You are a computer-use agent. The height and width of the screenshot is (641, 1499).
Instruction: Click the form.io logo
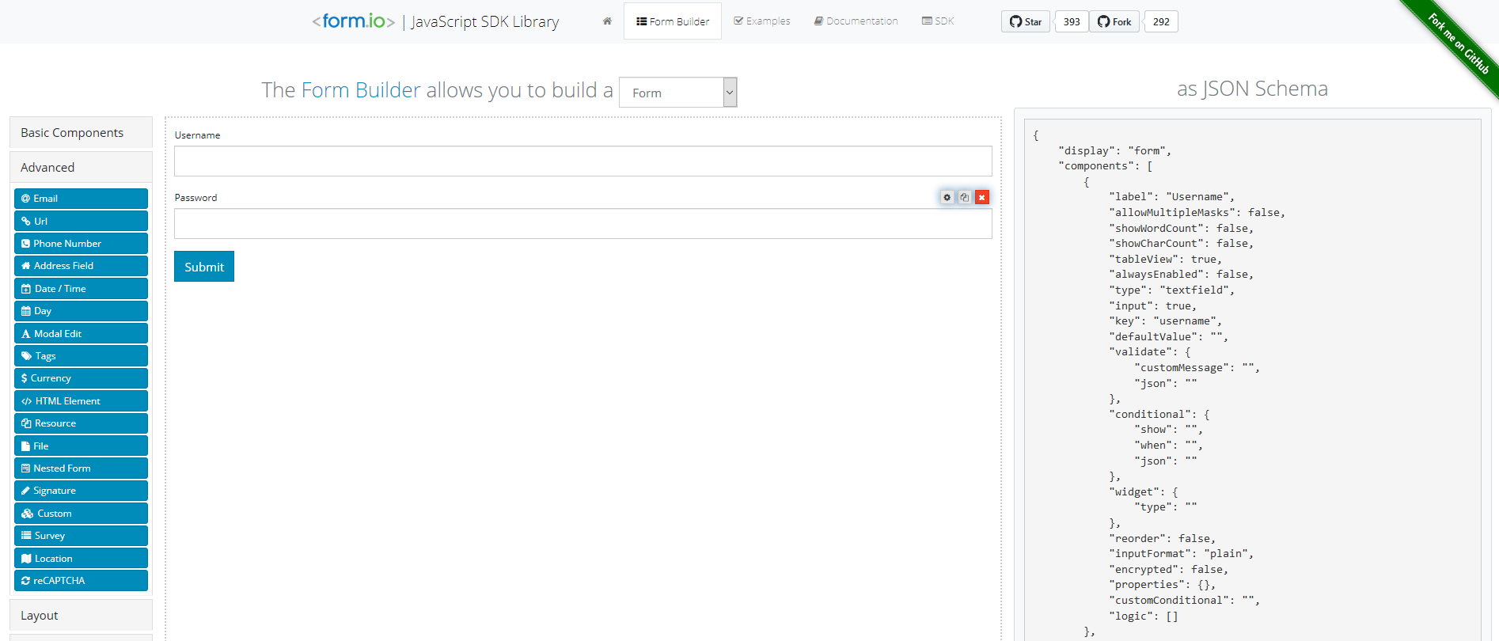pos(353,21)
